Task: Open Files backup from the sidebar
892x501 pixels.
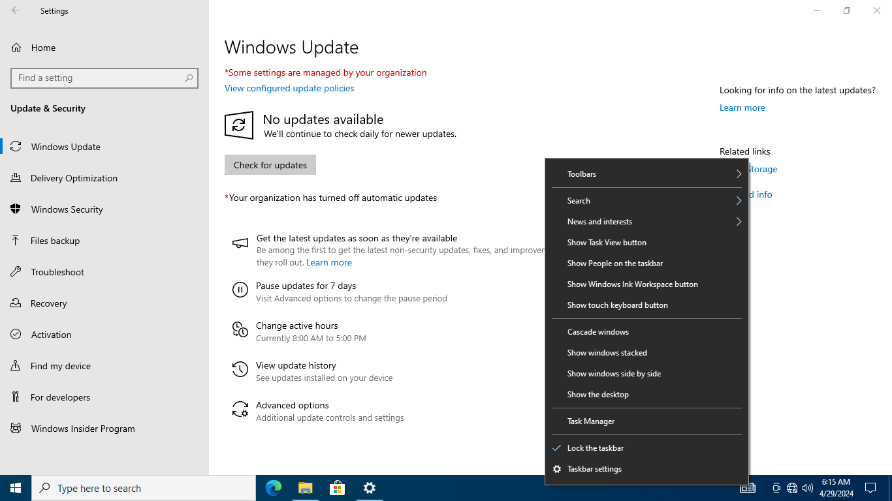Action: pos(104,241)
